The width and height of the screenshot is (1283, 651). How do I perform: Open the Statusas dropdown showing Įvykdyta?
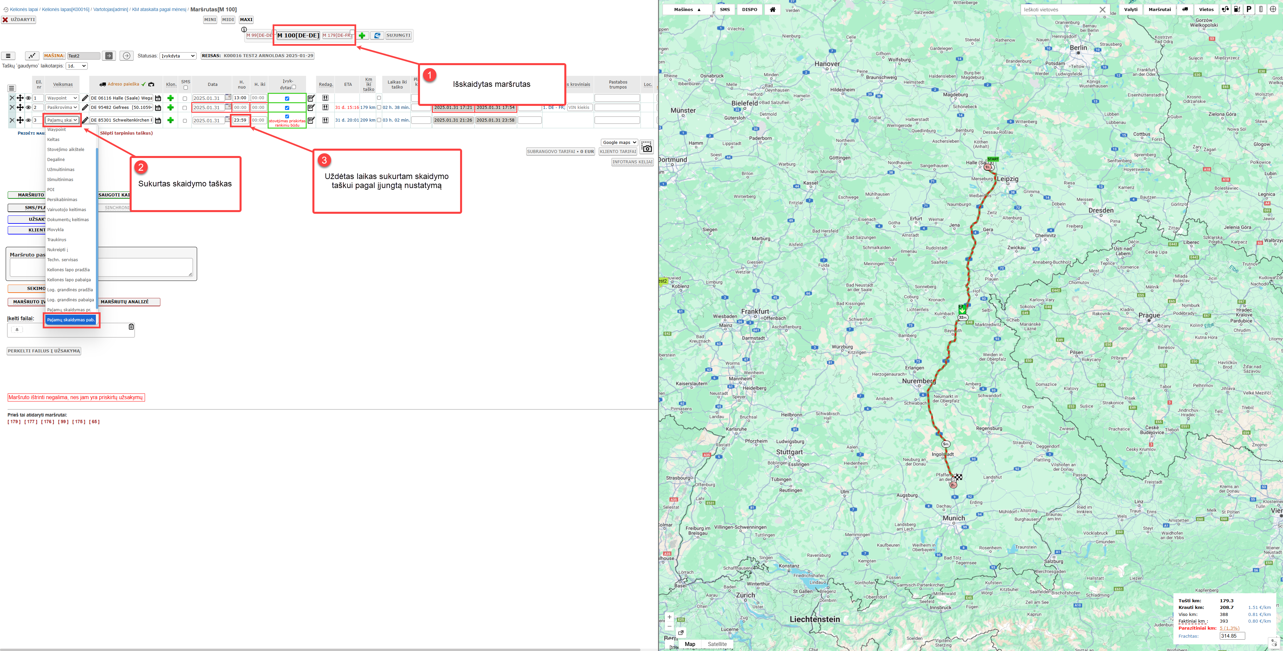(x=178, y=56)
